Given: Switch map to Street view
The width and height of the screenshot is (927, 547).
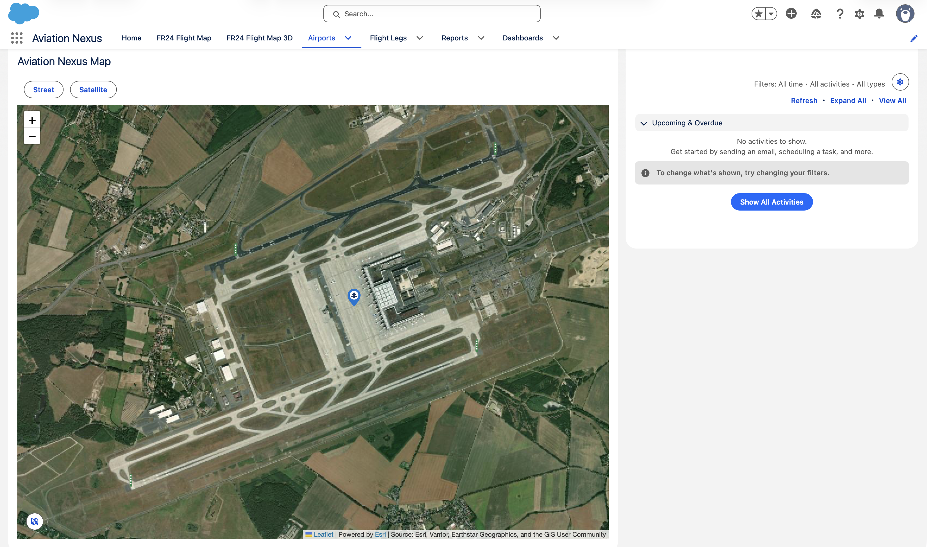Looking at the screenshot, I should pos(43,90).
